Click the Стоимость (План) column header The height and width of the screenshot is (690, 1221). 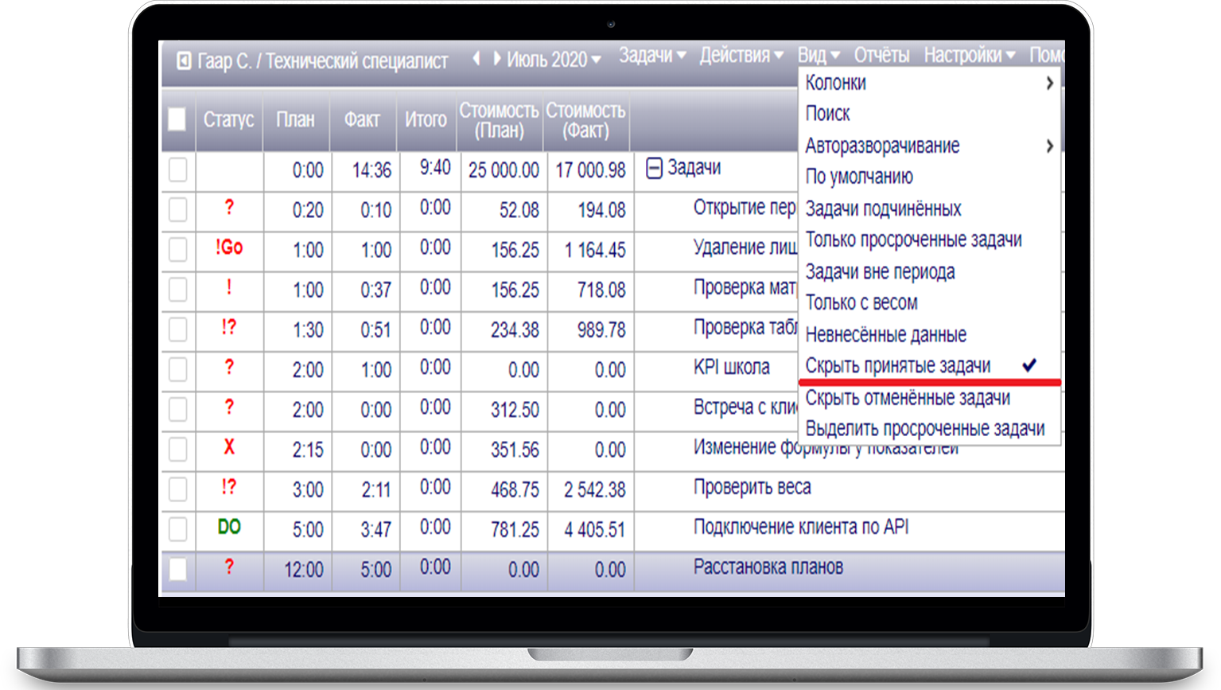499,120
